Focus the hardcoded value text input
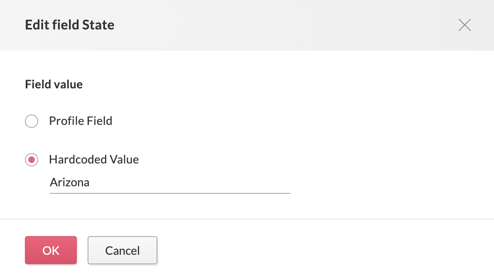494x278 pixels. pyautogui.click(x=170, y=183)
